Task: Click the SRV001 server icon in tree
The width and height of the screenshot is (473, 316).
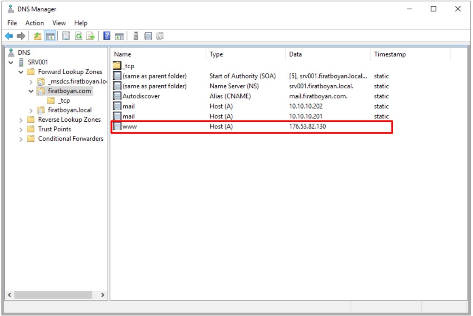Action: point(21,62)
